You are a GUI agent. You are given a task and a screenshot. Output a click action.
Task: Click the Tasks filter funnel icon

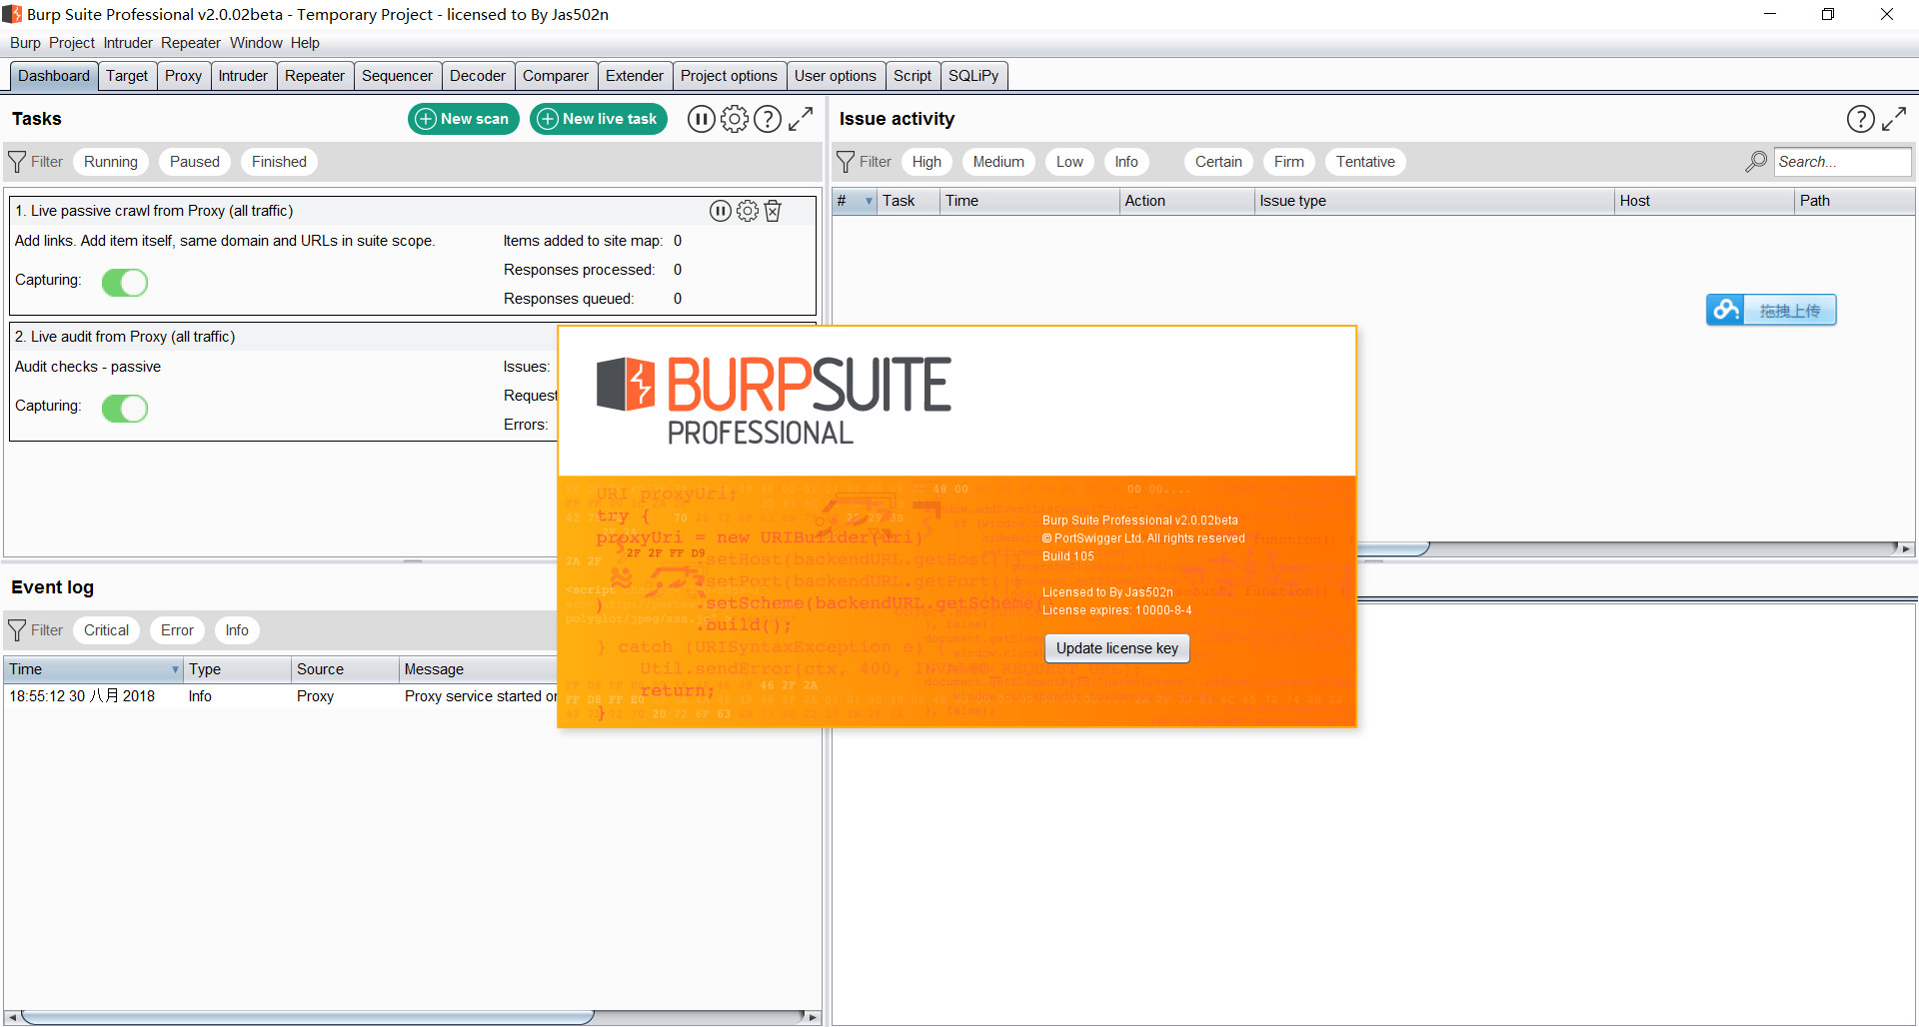(17, 162)
